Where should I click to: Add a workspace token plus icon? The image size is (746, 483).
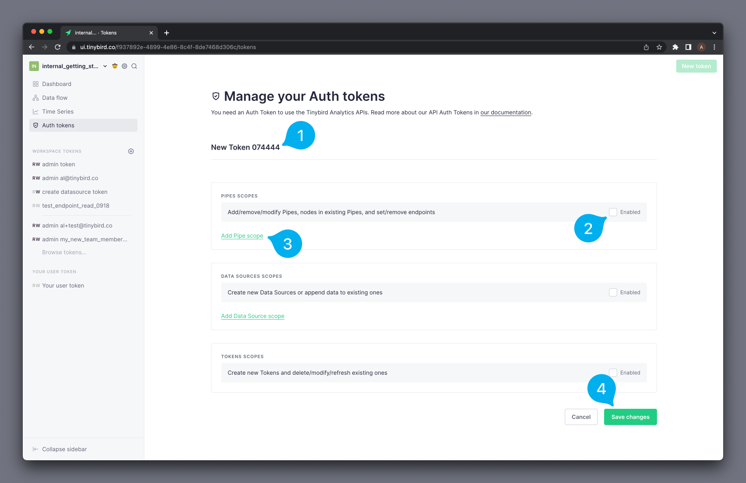[x=131, y=151]
